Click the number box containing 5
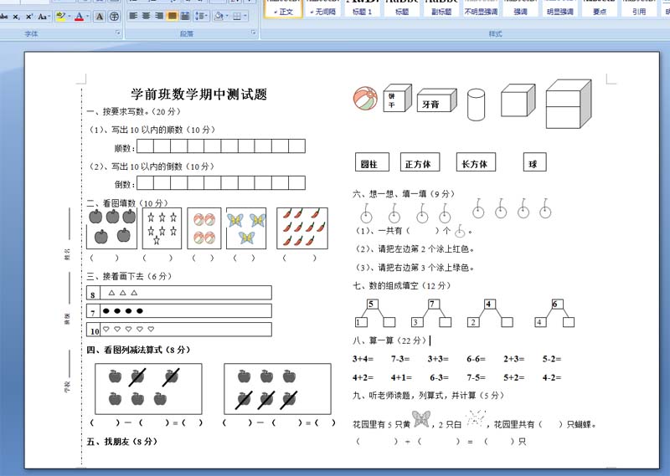670x476 pixels. pyautogui.click(x=373, y=304)
